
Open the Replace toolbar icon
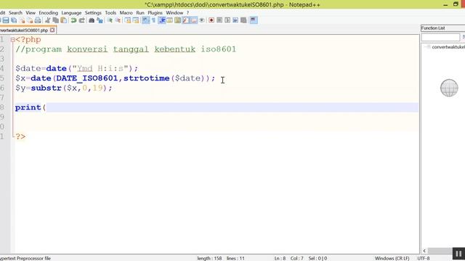point(100,20)
